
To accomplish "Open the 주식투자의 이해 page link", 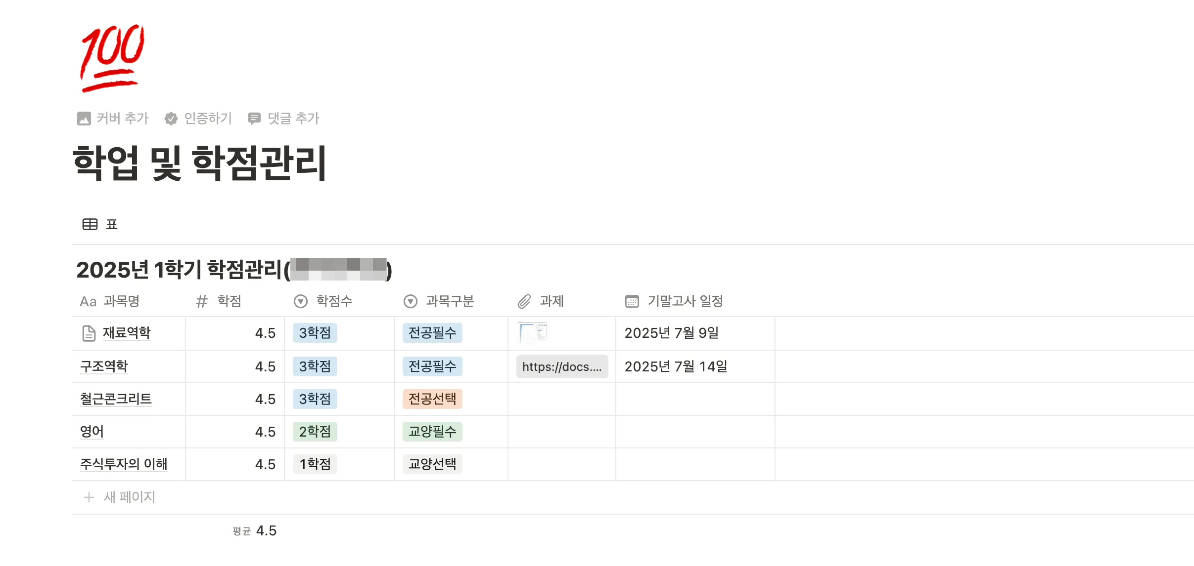I will tap(124, 464).
